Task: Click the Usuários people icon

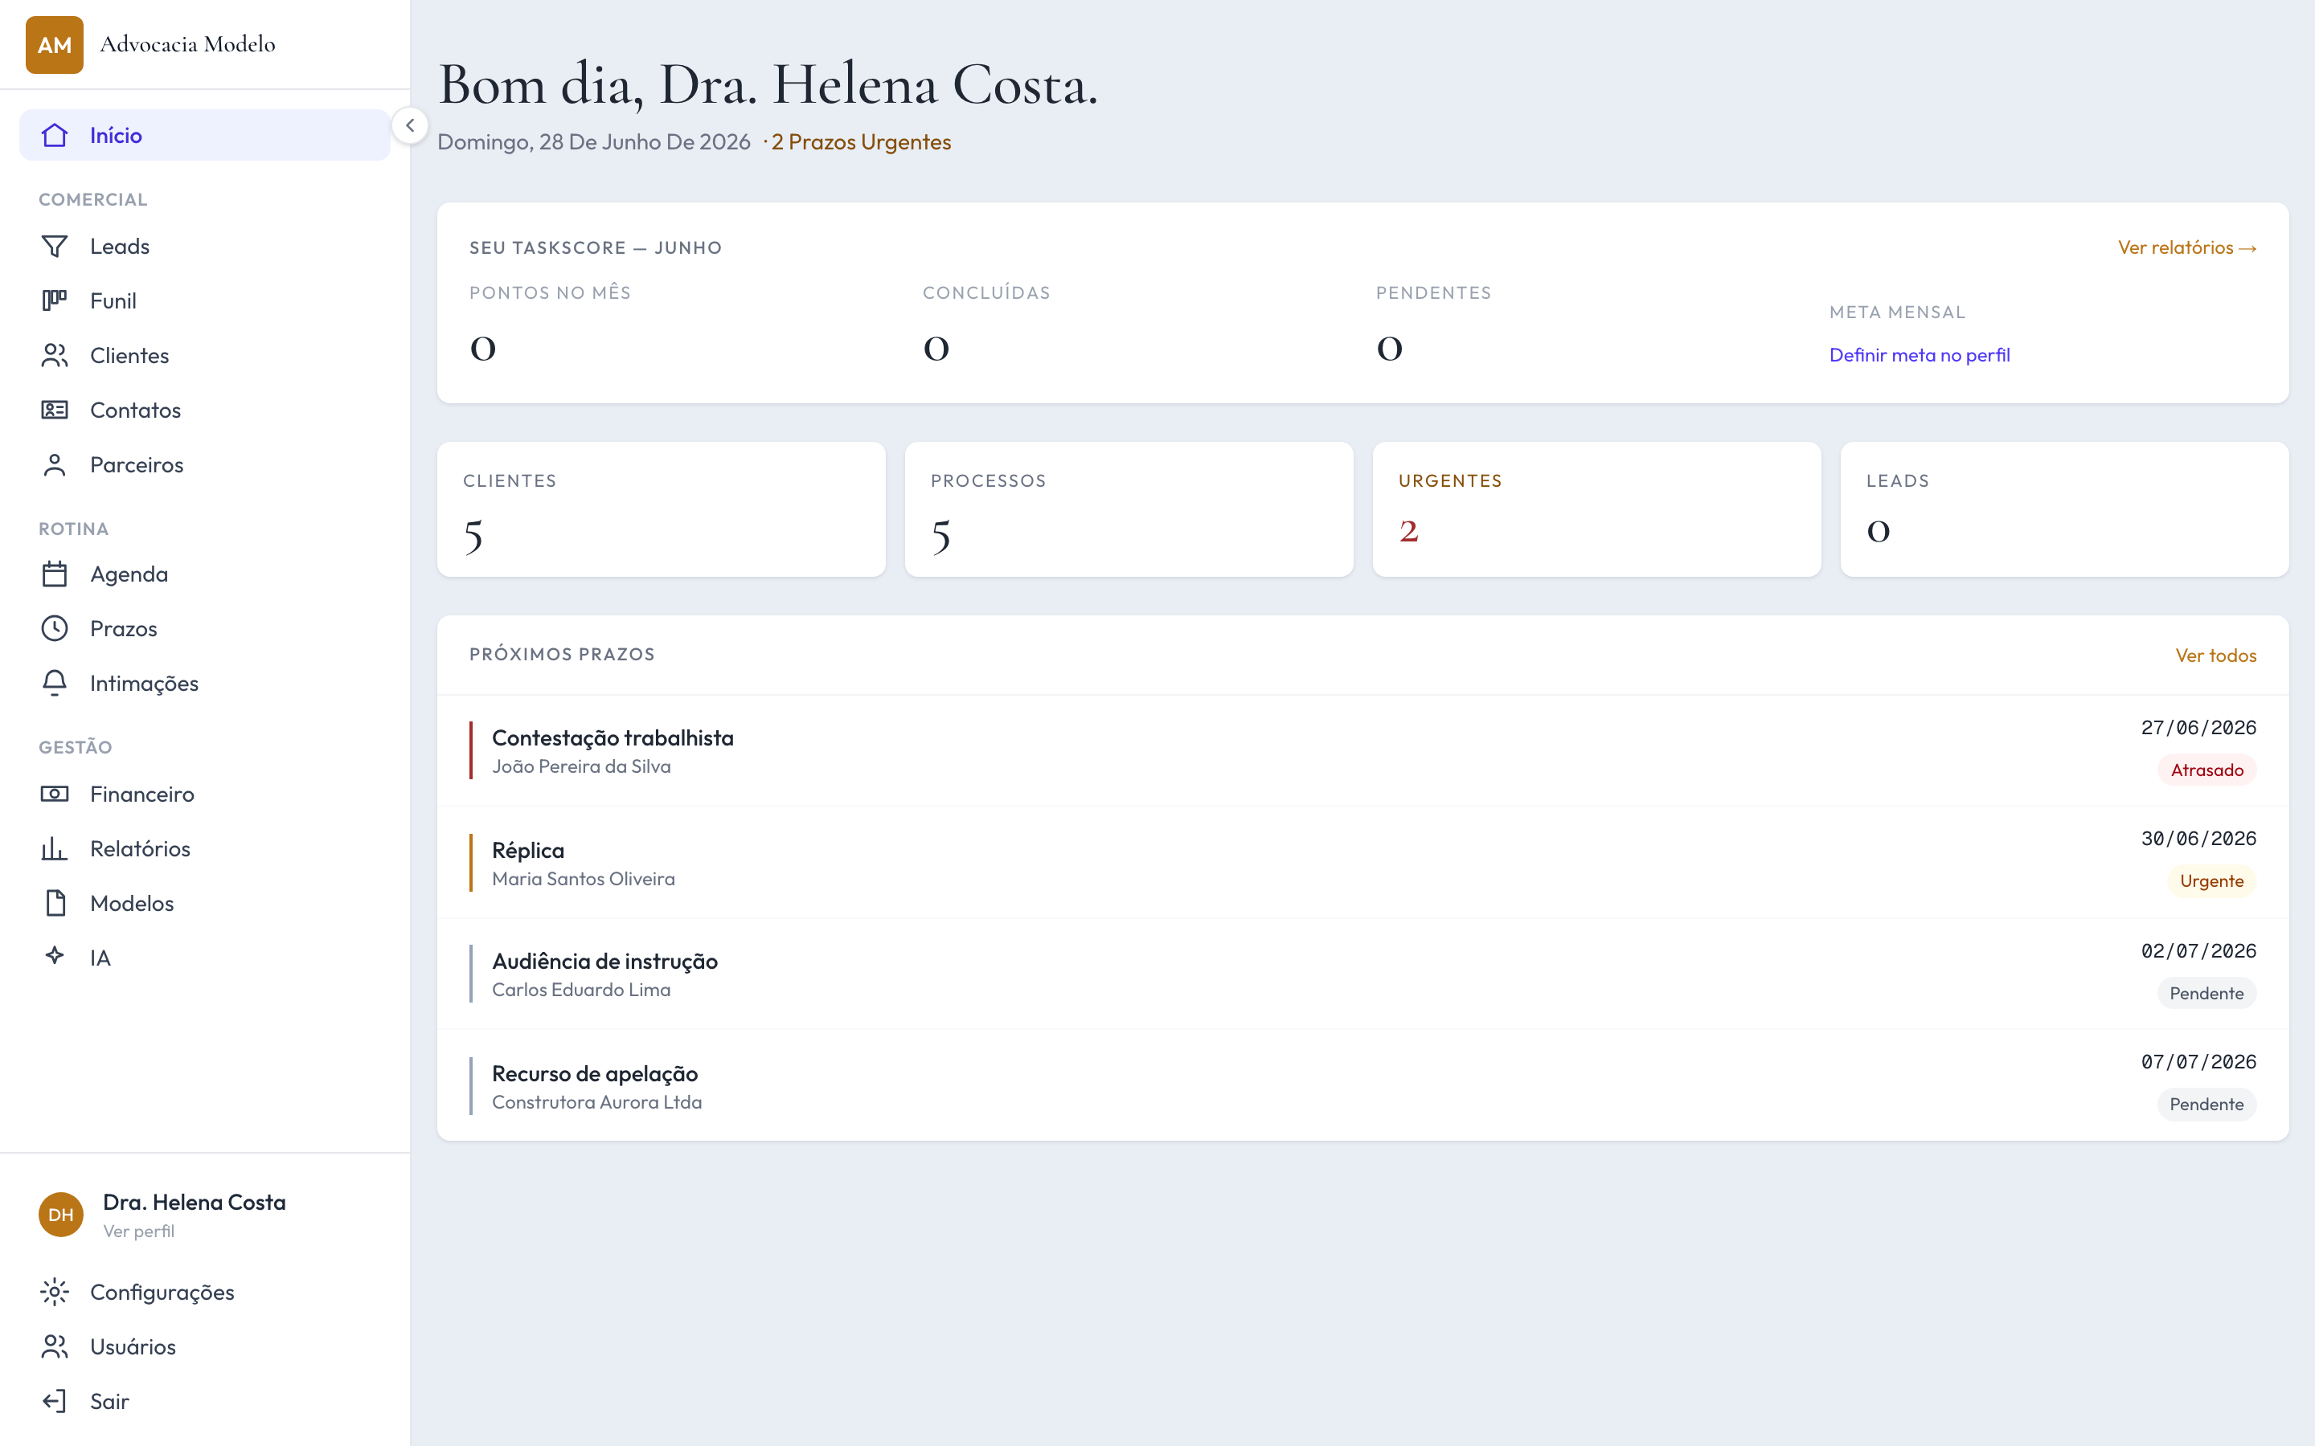Action: tap(55, 1346)
